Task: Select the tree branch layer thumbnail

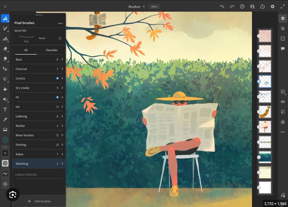Action: [265, 96]
